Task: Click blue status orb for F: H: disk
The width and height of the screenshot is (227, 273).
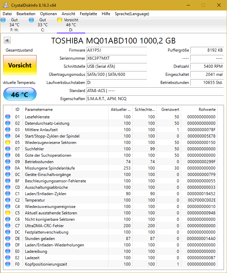Action: pyautogui.click(x=3, y=20)
